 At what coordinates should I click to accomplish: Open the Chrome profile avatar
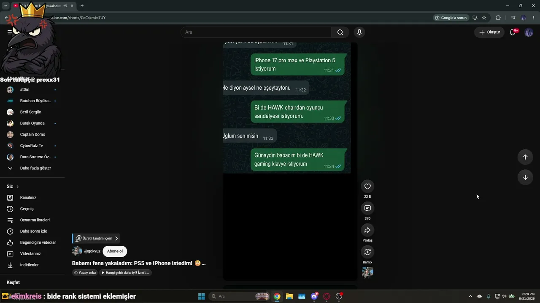click(524, 18)
